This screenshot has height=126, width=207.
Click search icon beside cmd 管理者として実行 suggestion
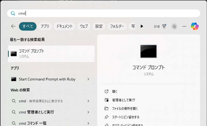click(14, 112)
